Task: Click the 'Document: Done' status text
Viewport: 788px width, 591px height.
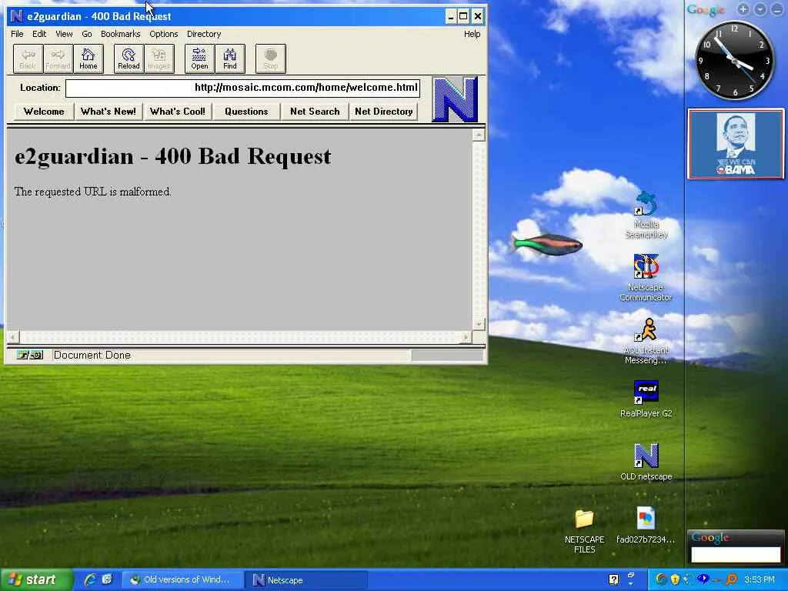Action: [92, 356]
